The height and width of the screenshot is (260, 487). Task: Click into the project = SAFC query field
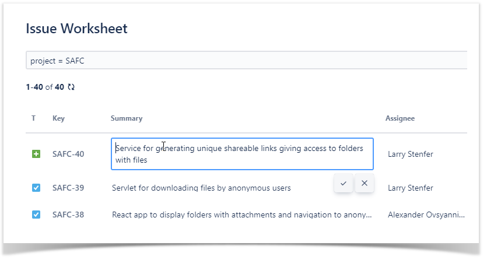pos(245,61)
